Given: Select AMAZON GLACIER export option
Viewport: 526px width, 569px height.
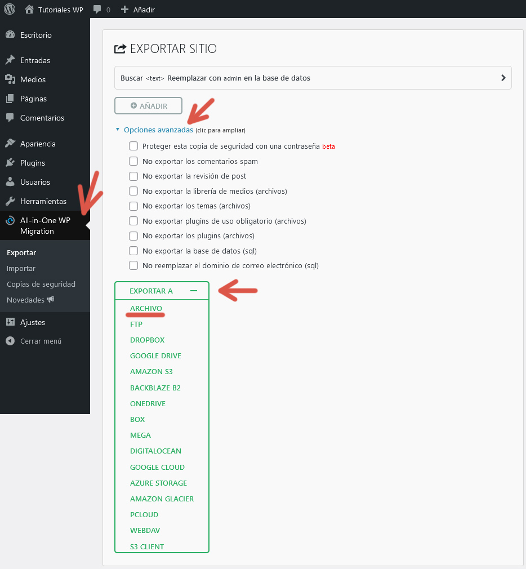Looking at the screenshot, I should tap(162, 499).
